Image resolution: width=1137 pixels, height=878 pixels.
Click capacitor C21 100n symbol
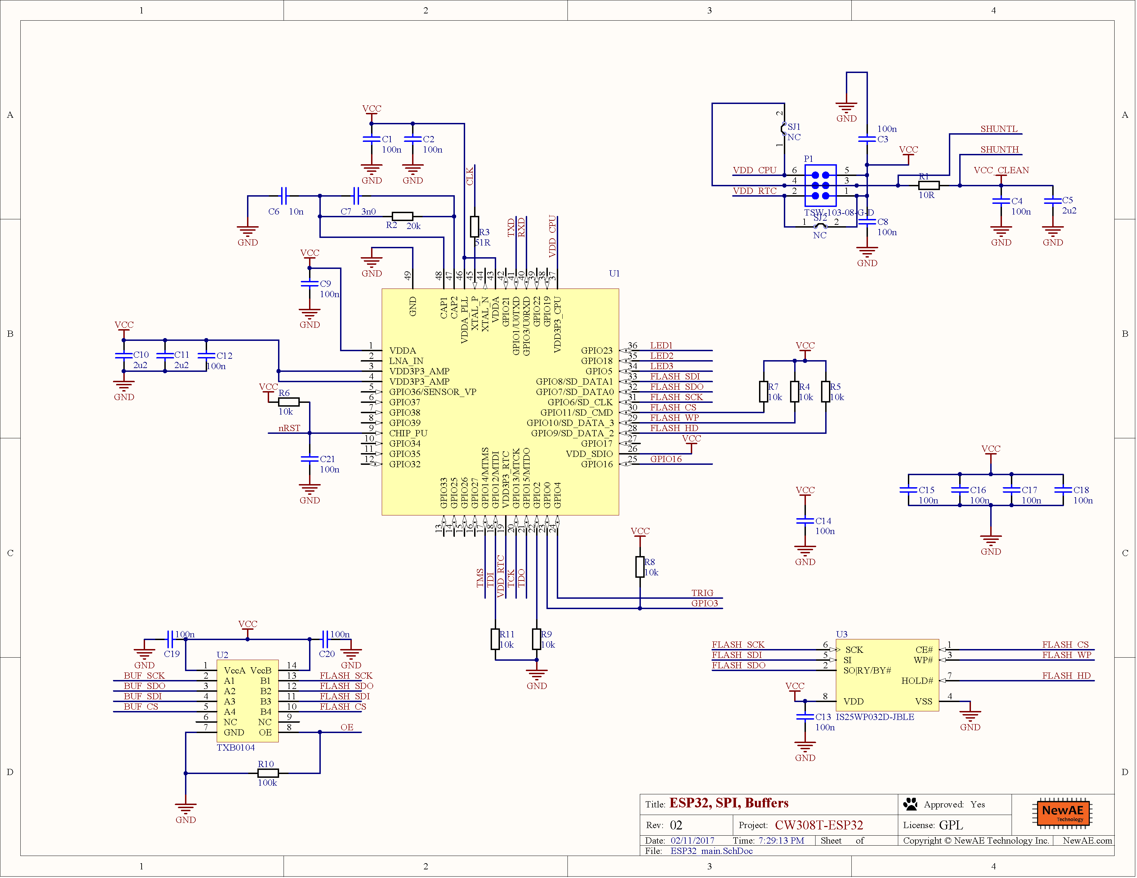coord(310,459)
